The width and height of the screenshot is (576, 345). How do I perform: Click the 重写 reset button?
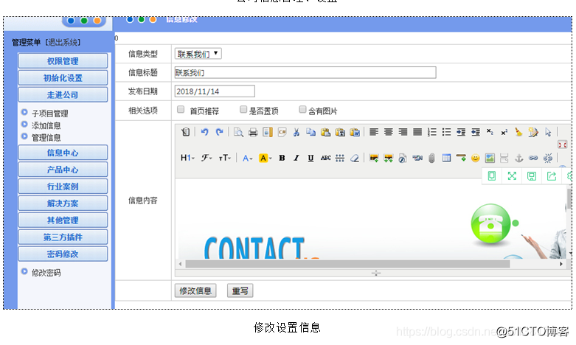point(240,290)
